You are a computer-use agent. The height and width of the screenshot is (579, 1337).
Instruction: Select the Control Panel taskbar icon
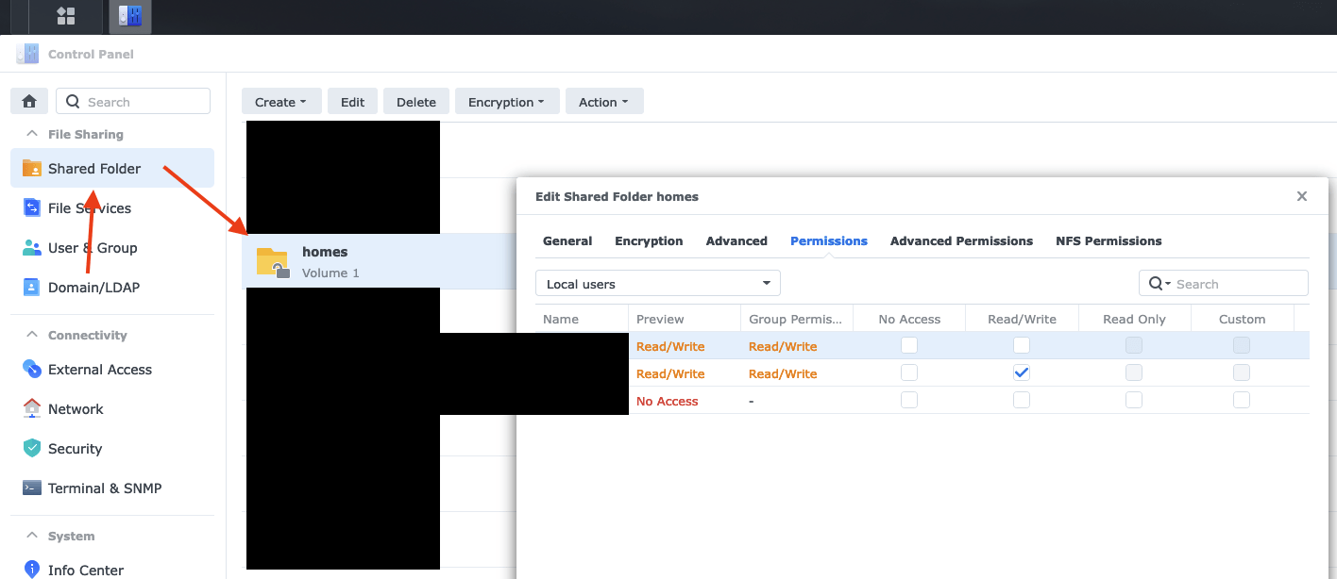coord(130,16)
